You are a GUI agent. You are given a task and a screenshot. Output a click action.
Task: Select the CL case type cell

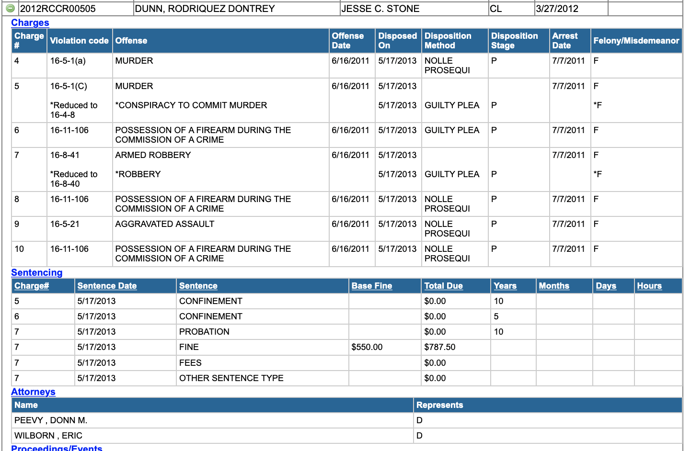pos(511,9)
